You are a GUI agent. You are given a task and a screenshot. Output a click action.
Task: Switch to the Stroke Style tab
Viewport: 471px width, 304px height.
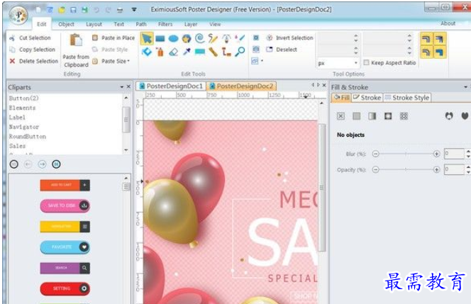(407, 98)
